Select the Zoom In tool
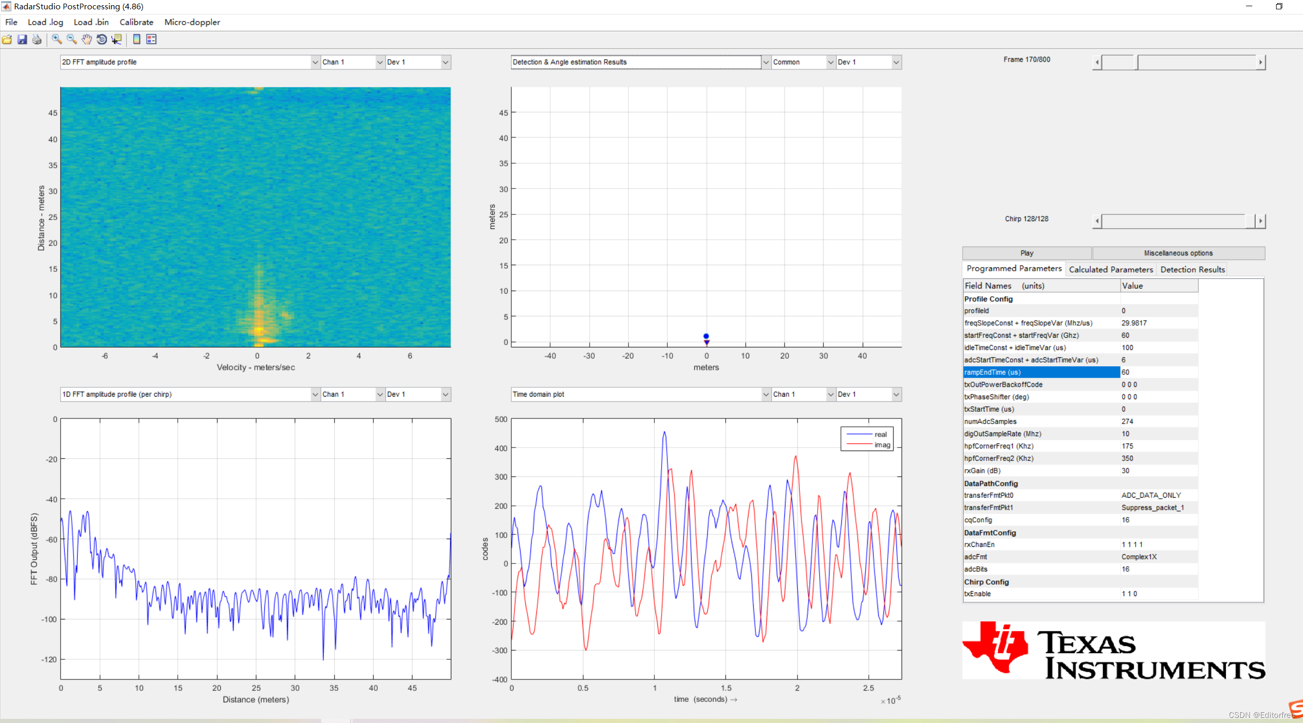The height and width of the screenshot is (723, 1303). pos(56,39)
